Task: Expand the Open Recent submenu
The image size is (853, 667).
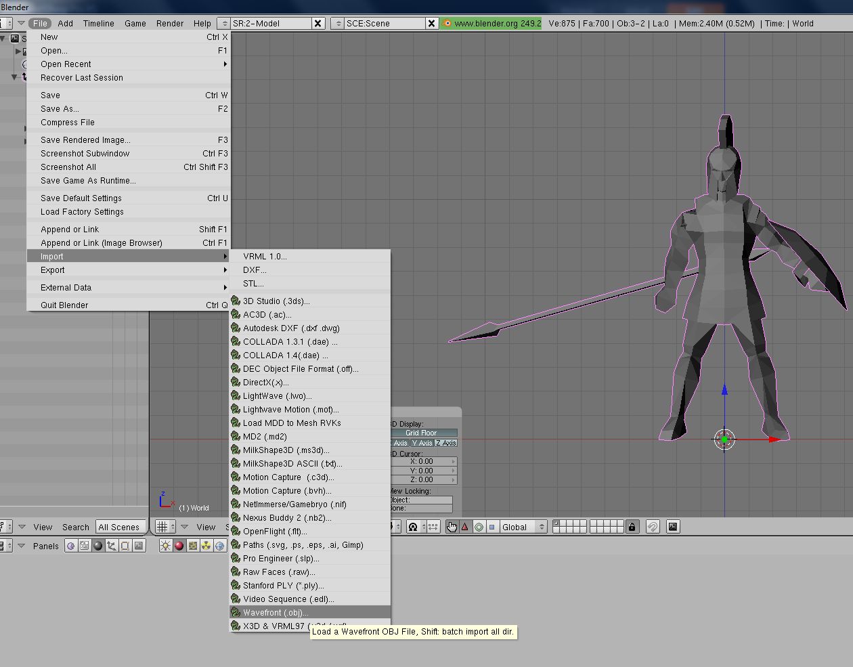Action: tap(129, 64)
